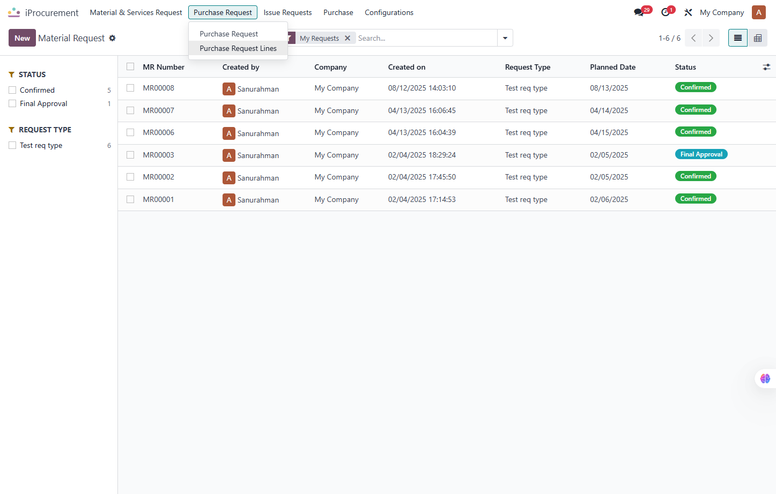Create a new material request
This screenshot has height=494, width=776.
point(22,38)
